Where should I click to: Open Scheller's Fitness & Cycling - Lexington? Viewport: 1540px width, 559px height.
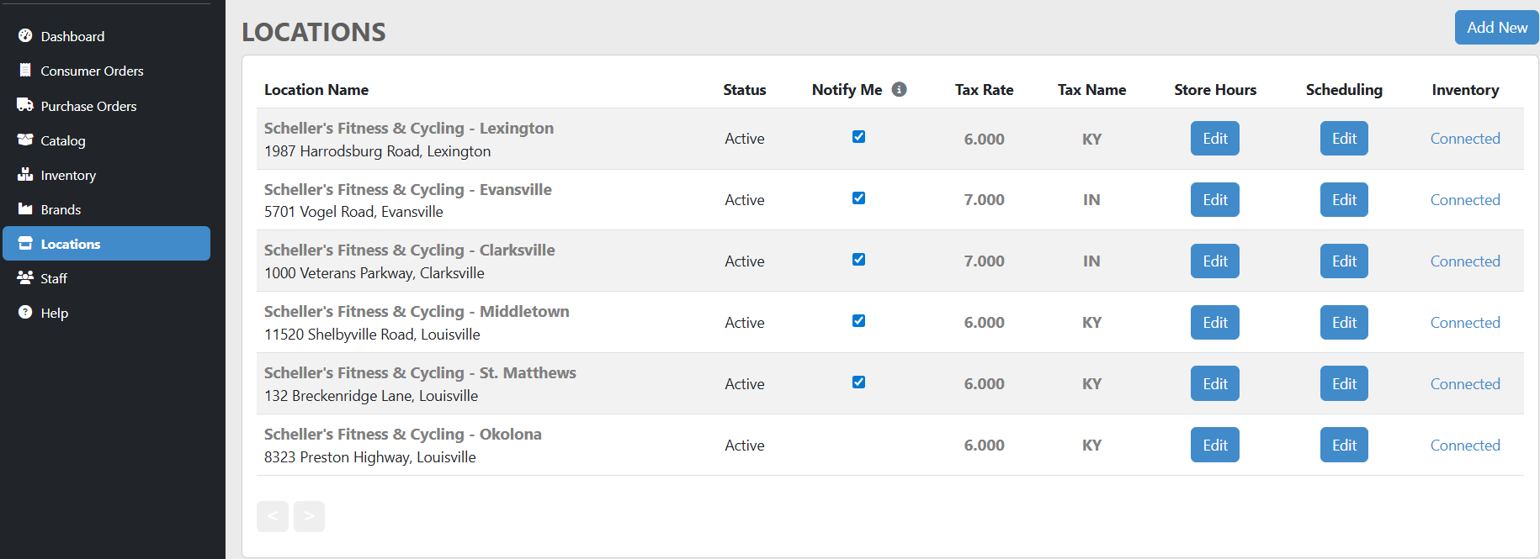tap(408, 129)
